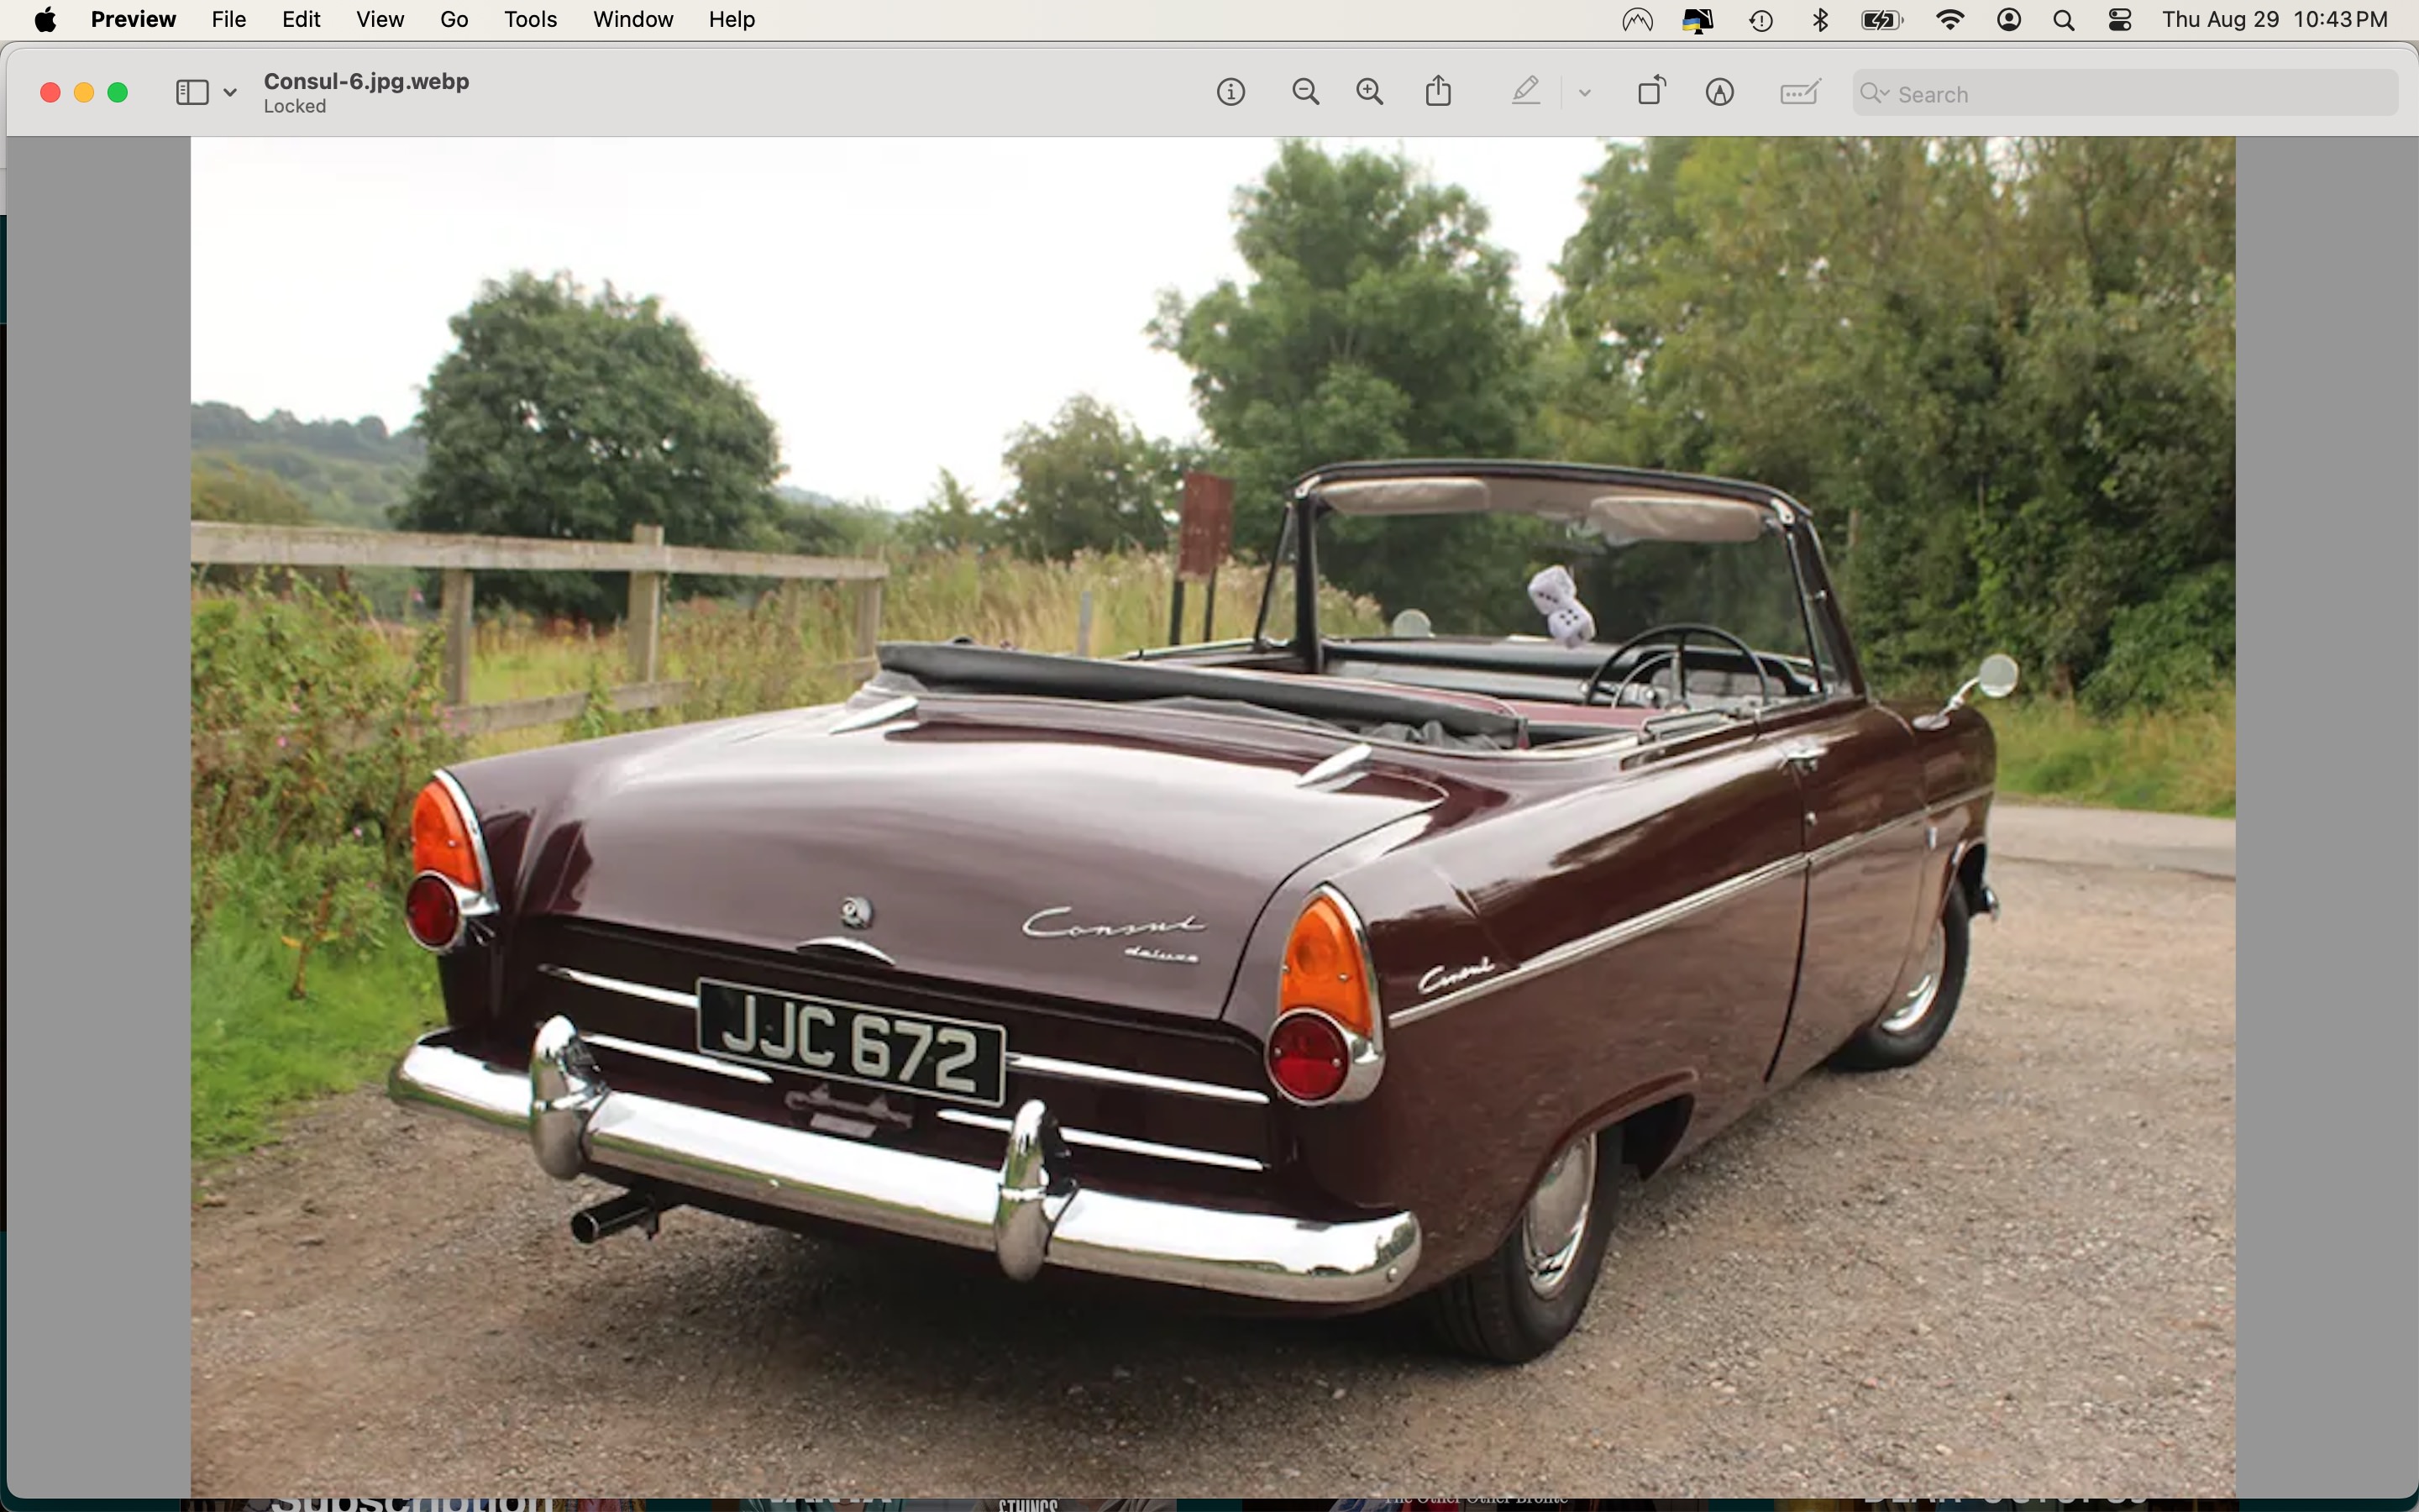Open the user account menu icon

point(2008,20)
